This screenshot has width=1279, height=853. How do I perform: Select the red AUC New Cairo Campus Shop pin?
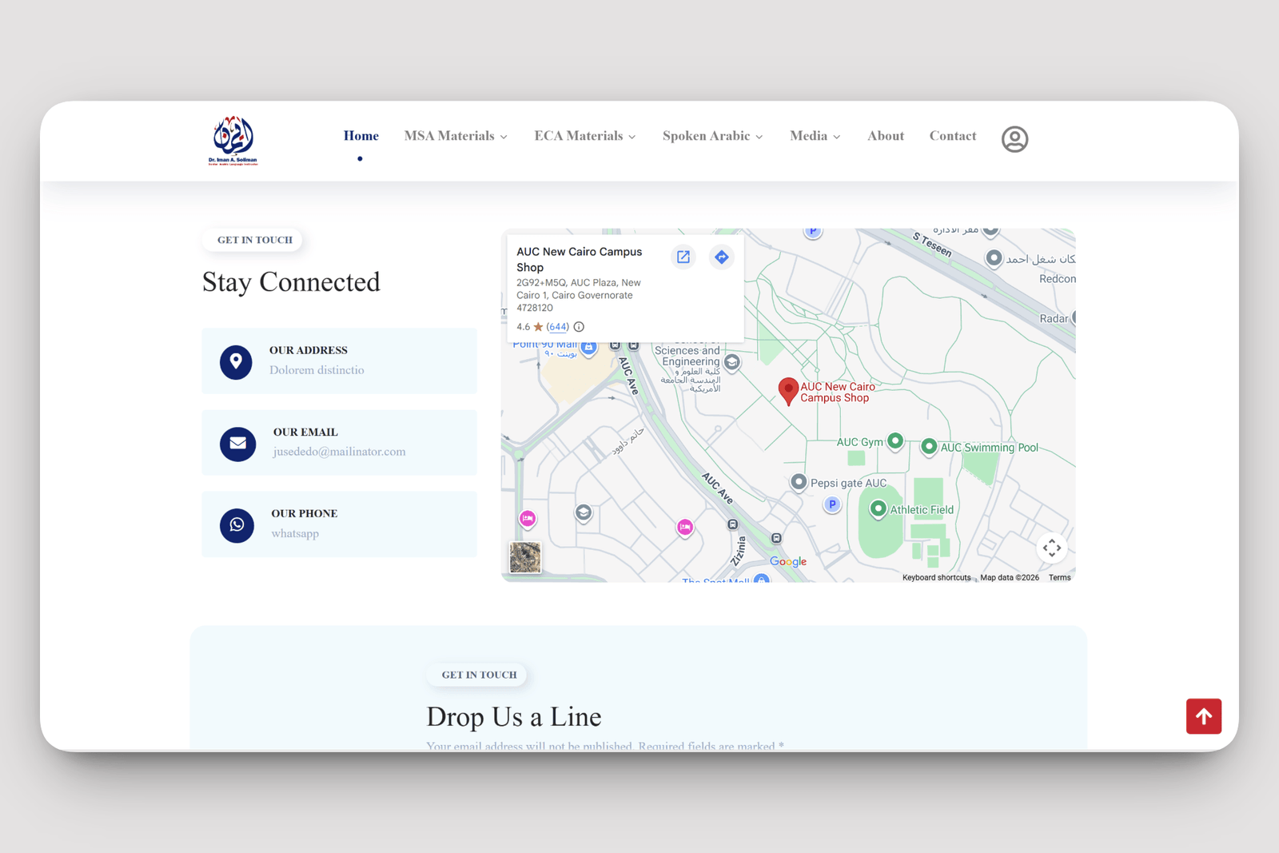[788, 392]
